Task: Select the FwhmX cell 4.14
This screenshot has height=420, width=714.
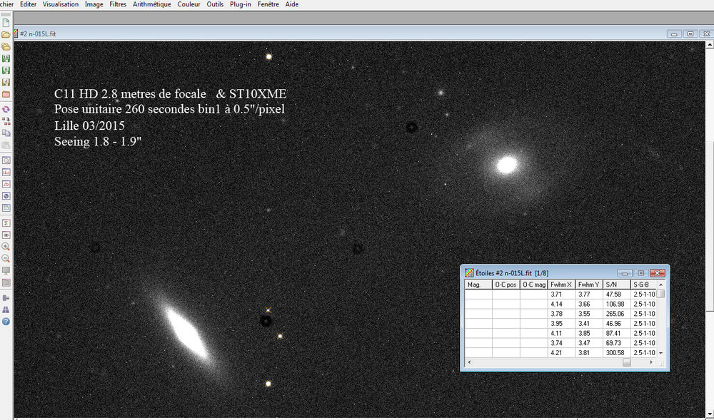Action: (561, 304)
